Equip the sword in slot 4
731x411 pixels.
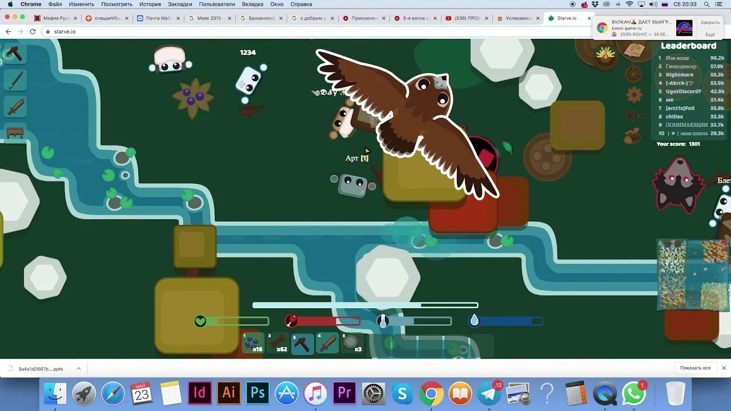pos(327,343)
